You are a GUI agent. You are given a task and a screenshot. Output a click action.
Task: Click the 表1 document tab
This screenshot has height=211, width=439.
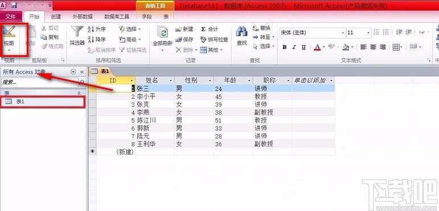(101, 71)
